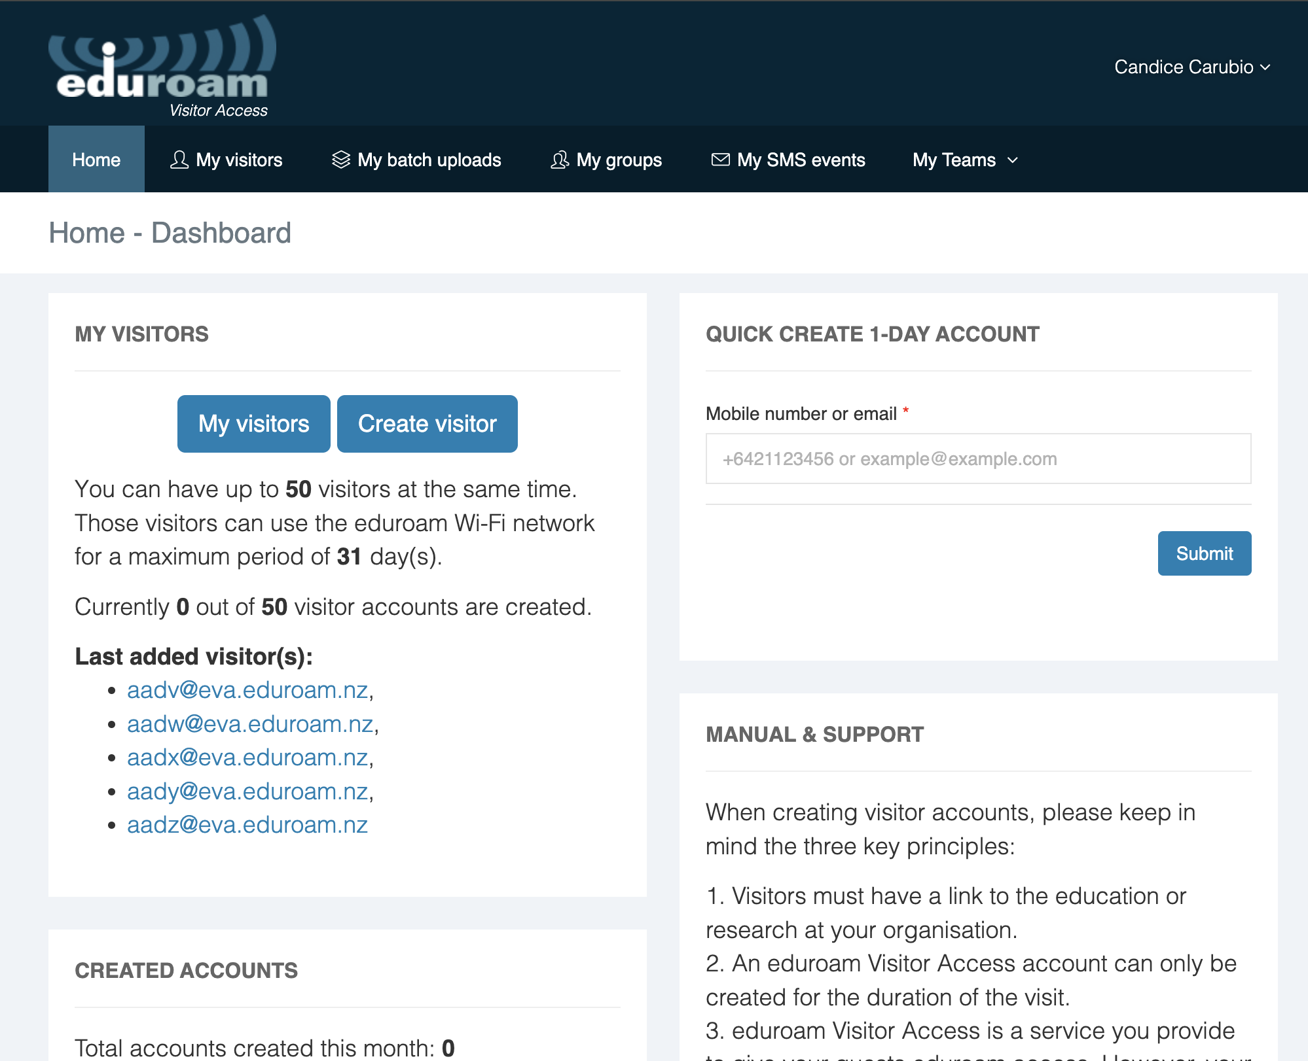Open visitor aady@eva.eduroam.nz link

247,791
